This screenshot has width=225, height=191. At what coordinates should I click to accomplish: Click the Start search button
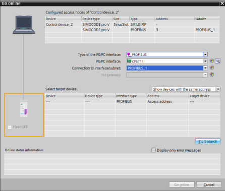pos(208,142)
